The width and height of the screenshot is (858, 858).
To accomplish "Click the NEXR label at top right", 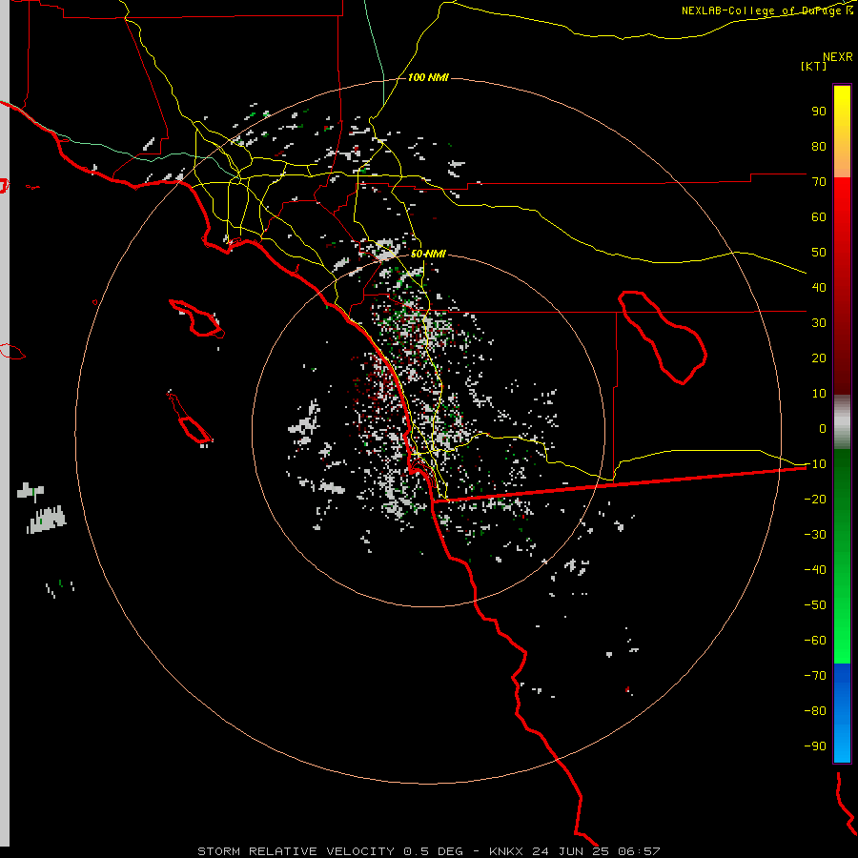I will click(x=838, y=57).
